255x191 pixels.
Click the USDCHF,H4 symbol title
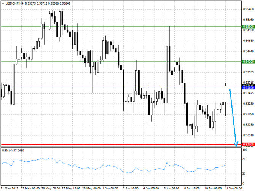(14, 3)
